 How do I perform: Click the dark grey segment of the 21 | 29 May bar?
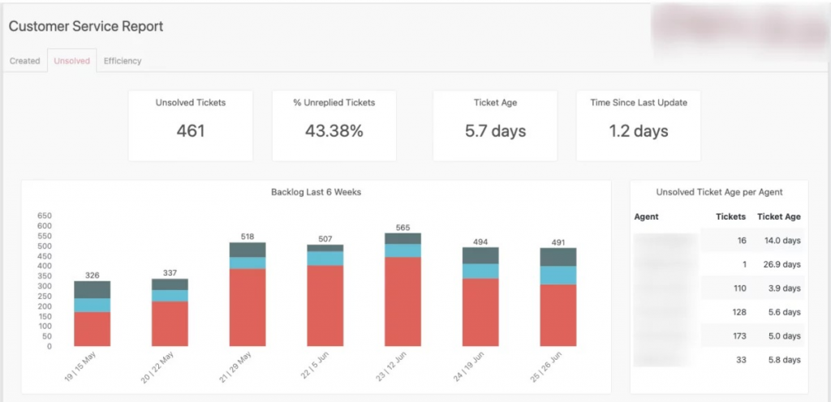coord(248,250)
